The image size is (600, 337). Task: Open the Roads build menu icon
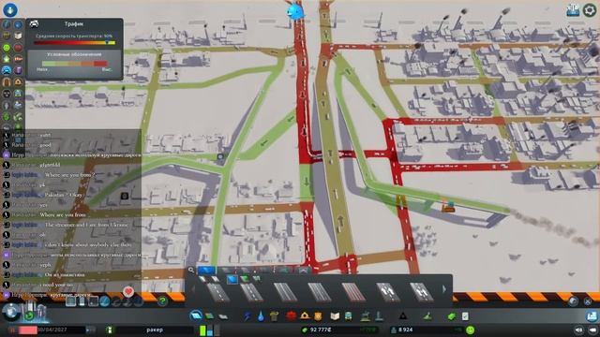[x=196, y=316]
